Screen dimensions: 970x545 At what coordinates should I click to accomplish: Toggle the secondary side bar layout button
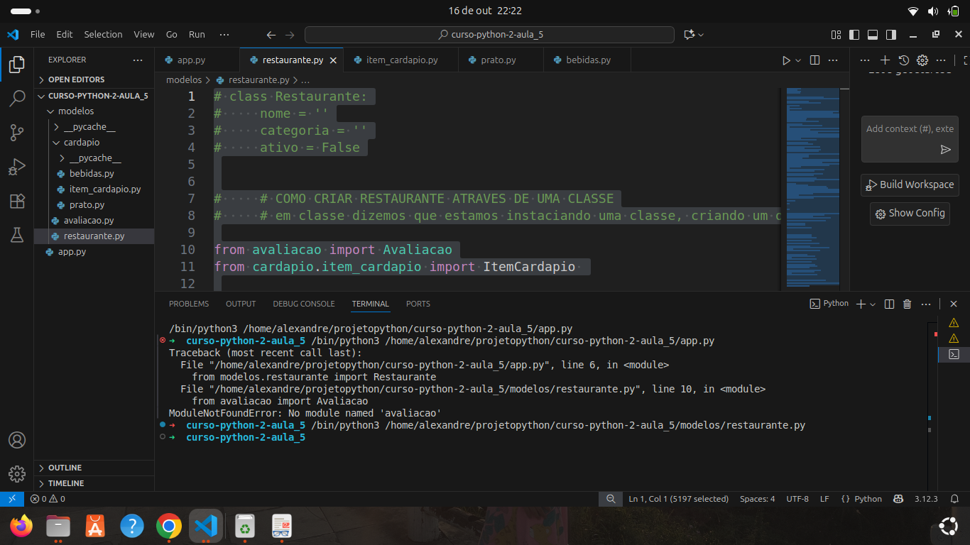[890, 34]
